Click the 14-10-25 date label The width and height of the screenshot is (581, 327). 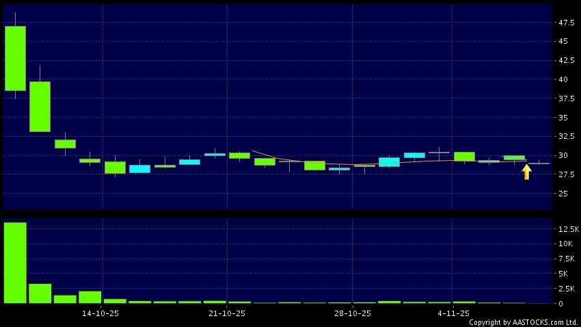click(100, 313)
